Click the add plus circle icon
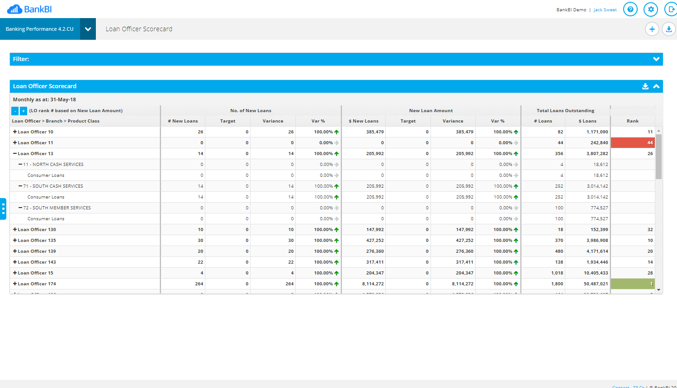 pyautogui.click(x=652, y=29)
